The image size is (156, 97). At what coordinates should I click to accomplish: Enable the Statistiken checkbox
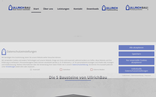click(61, 70)
